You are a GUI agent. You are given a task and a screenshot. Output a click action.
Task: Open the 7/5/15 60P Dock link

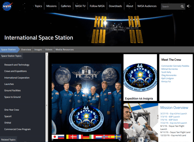coord(169,120)
